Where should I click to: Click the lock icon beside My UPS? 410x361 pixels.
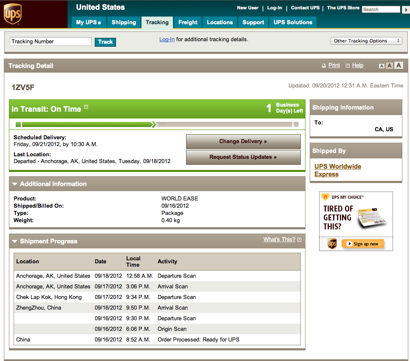click(99, 23)
